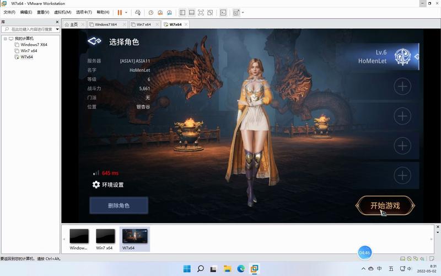Select the Win7 x64 thumbnail
441x276 pixels.
coord(105,239)
